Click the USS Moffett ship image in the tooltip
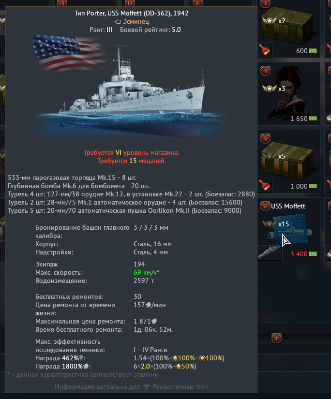Image resolution: width=331 pixels, height=399 pixels. [133, 91]
